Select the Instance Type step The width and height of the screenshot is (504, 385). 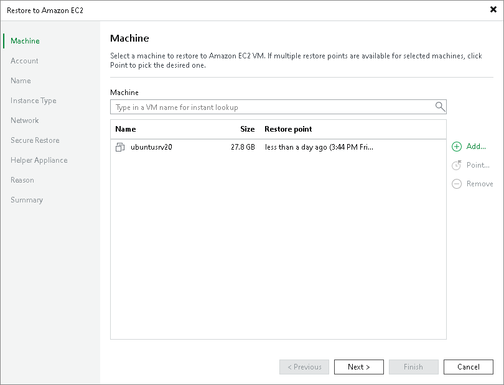pyautogui.click(x=34, y=101)
